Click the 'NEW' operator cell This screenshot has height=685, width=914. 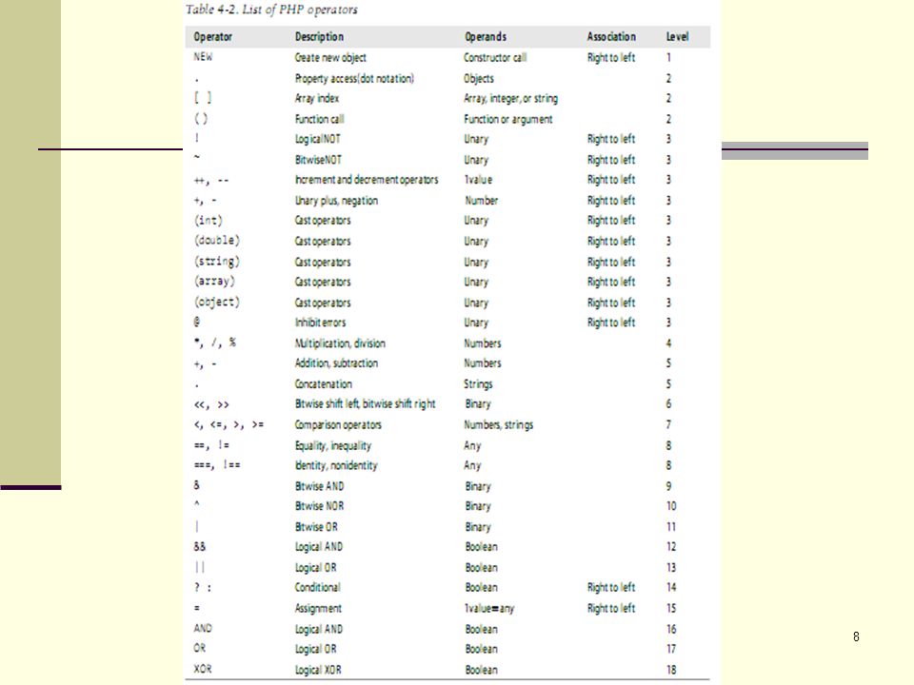203,57
